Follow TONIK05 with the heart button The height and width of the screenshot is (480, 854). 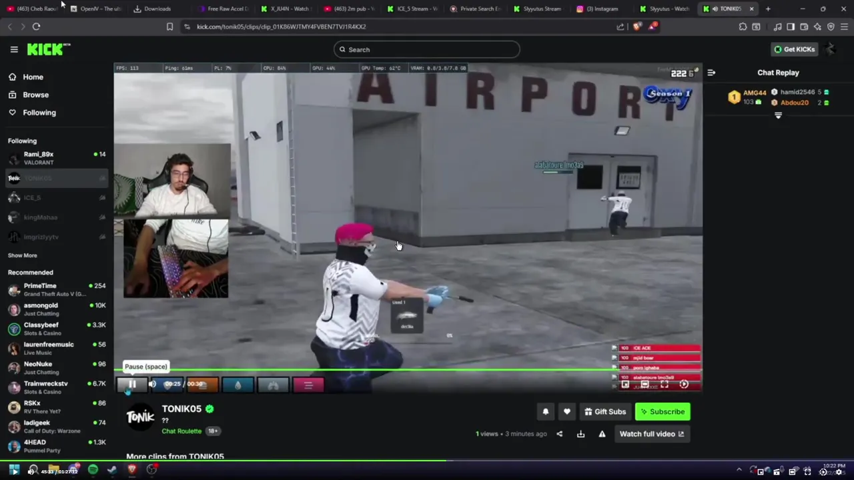566,411
